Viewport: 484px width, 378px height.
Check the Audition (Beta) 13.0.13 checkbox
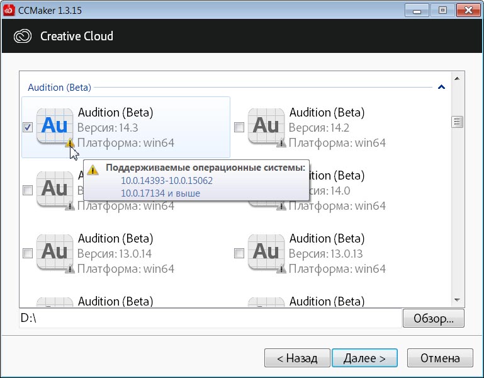pos(239,253)
